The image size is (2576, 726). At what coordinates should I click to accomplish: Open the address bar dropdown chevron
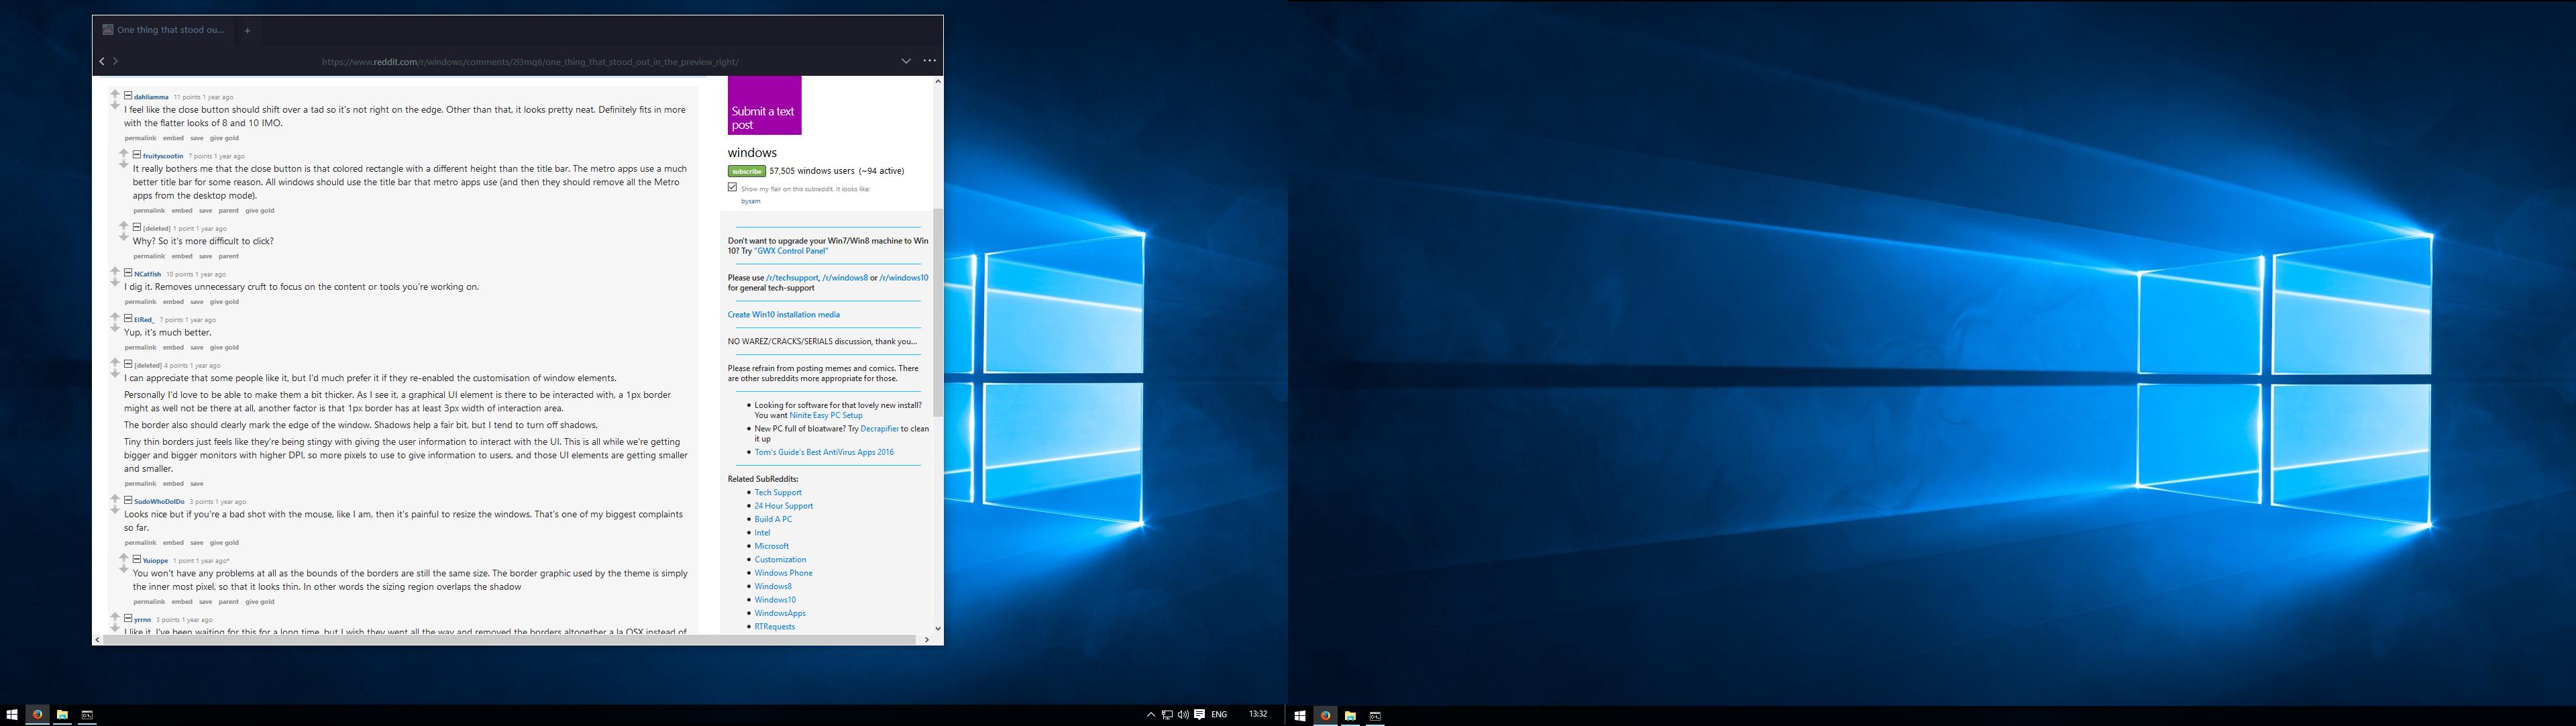click(906, 60)
